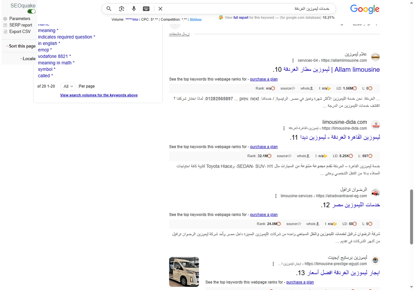Click the limousine van thumbnail image

pos(184,272)
